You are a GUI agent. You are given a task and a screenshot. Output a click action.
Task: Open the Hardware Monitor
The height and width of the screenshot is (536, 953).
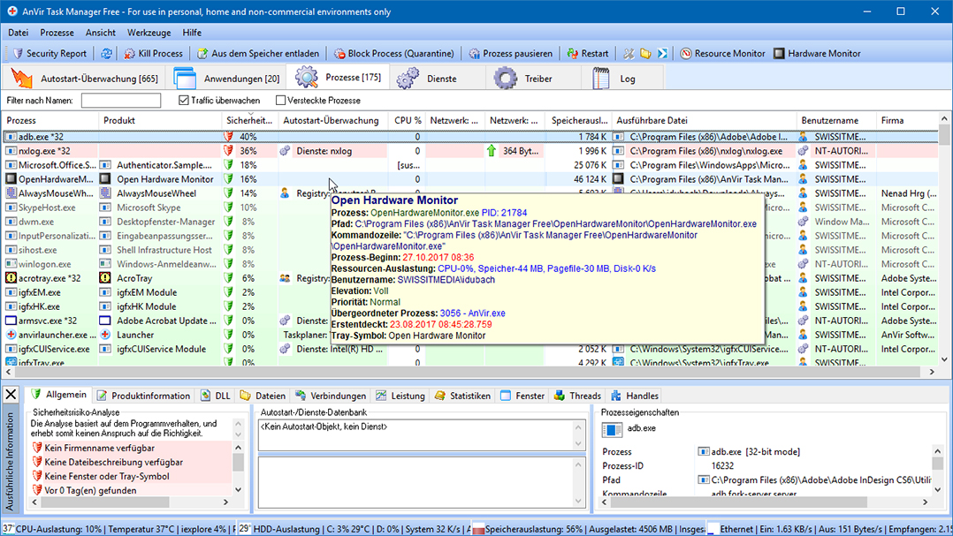(x=817, y=53)
